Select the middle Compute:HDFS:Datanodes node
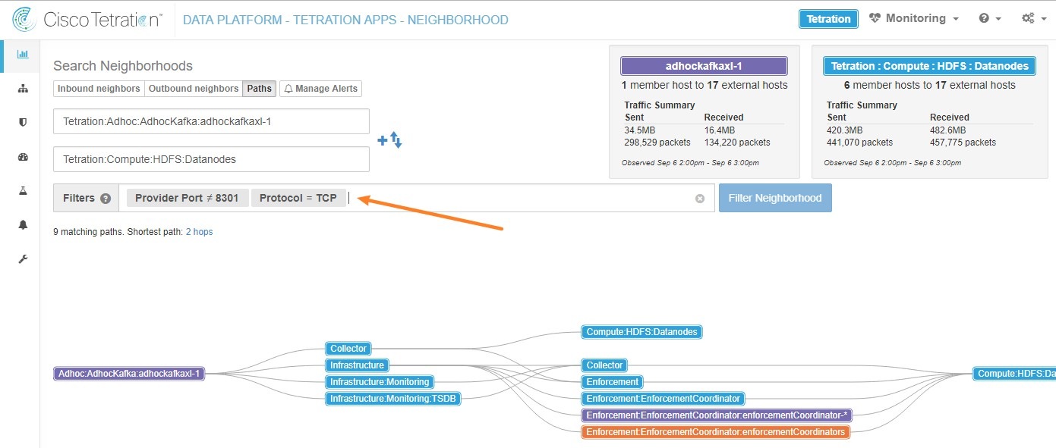Viewport: 1056px width, 448px height. point(641,332)
